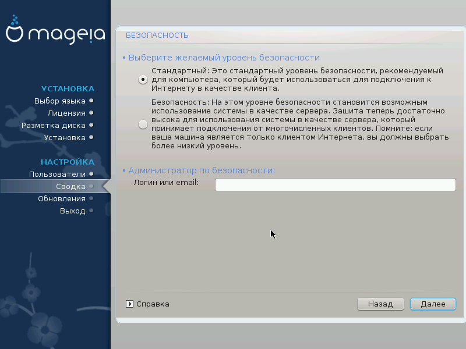
Task: Click the Лицензия step in sidebar
Action: [66, 113]
